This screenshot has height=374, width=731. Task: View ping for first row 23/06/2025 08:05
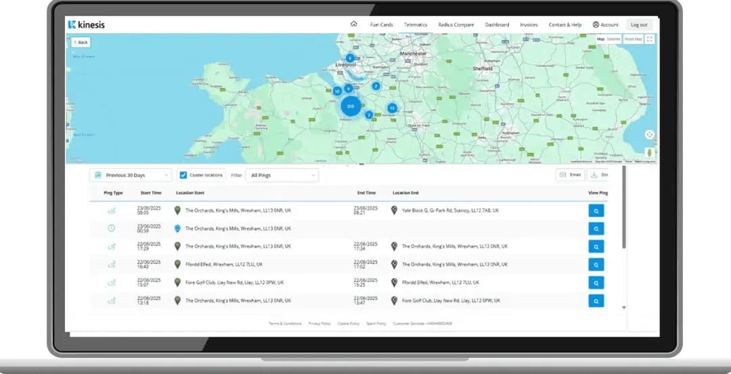(596, 211)
